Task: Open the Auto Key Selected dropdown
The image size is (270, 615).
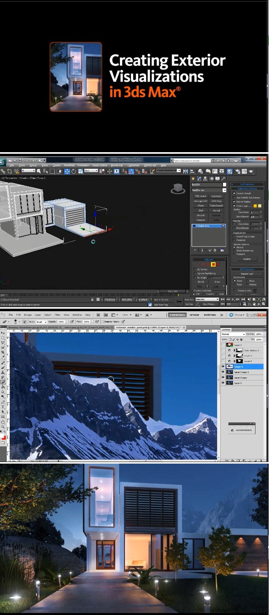Action: tap(207, 299)
